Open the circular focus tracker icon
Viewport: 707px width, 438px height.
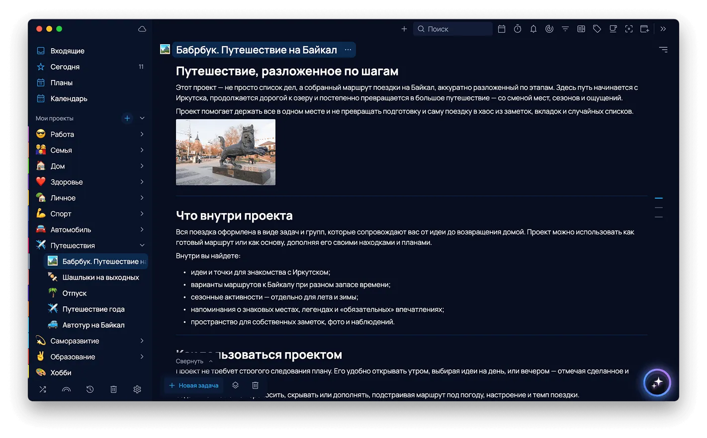(549, 29)
